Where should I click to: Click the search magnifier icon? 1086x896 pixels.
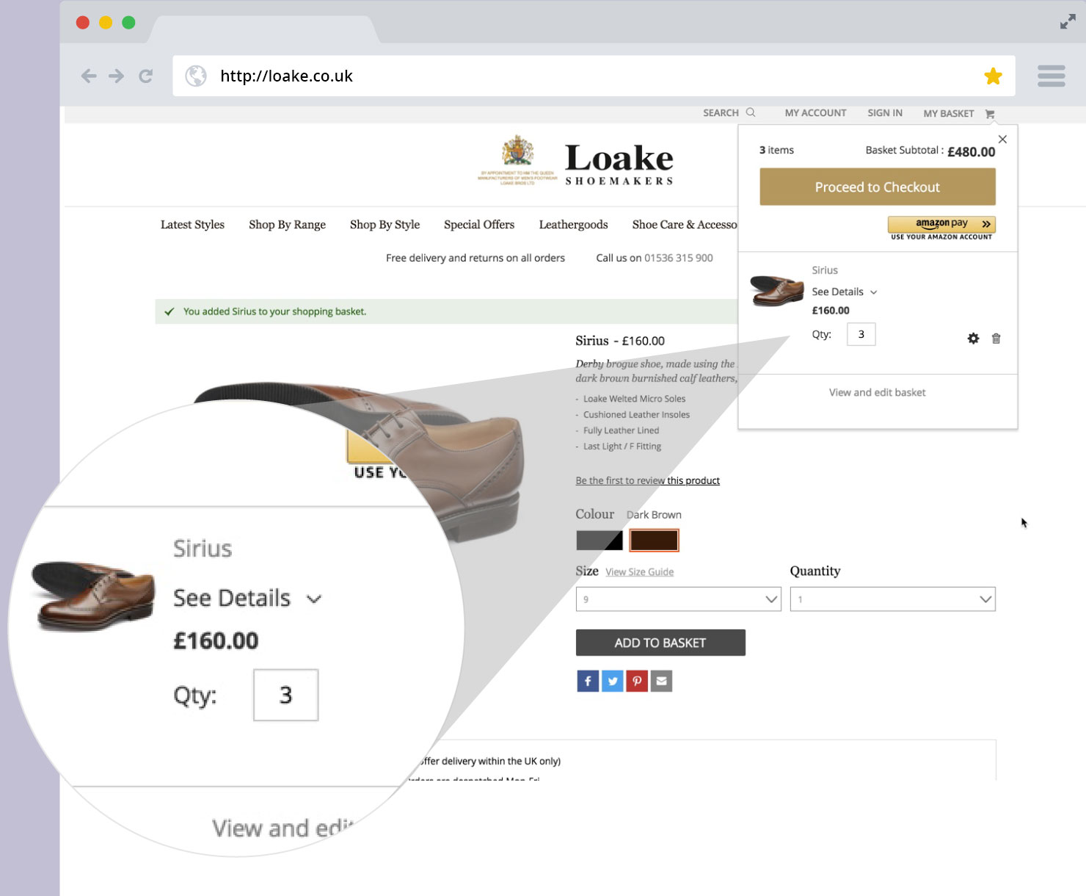pos(751,112)
